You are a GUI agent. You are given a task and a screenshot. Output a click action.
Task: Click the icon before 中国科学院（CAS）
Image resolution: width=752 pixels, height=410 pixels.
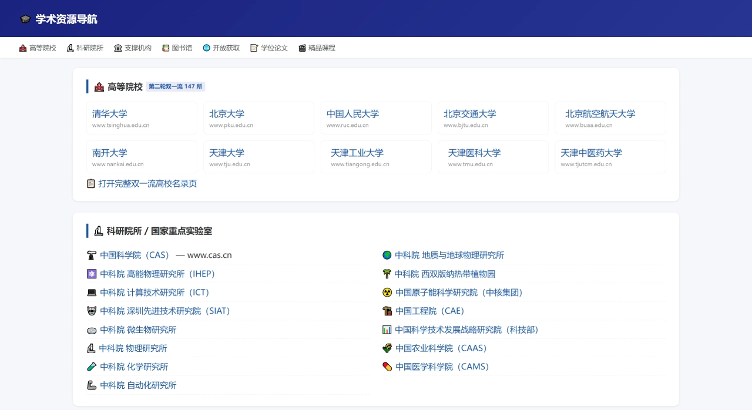coord(91,255)
